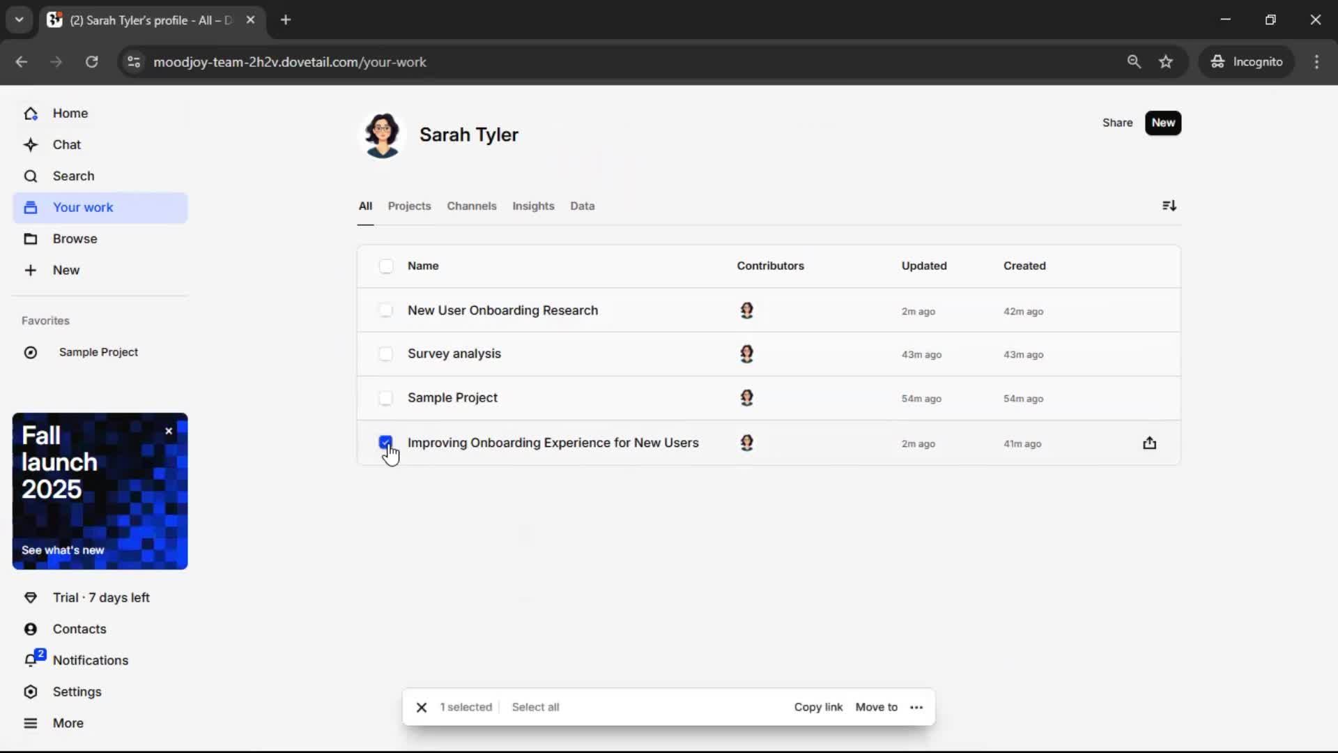Open the Chat sparkle icon
The height and width of the screenshot is (753, 1338).
[31, 145]
